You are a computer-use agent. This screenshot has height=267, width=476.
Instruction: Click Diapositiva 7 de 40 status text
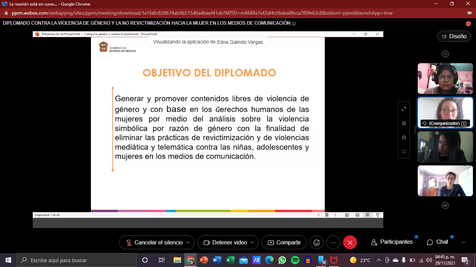pyautogui.click(x=47, y=215)
